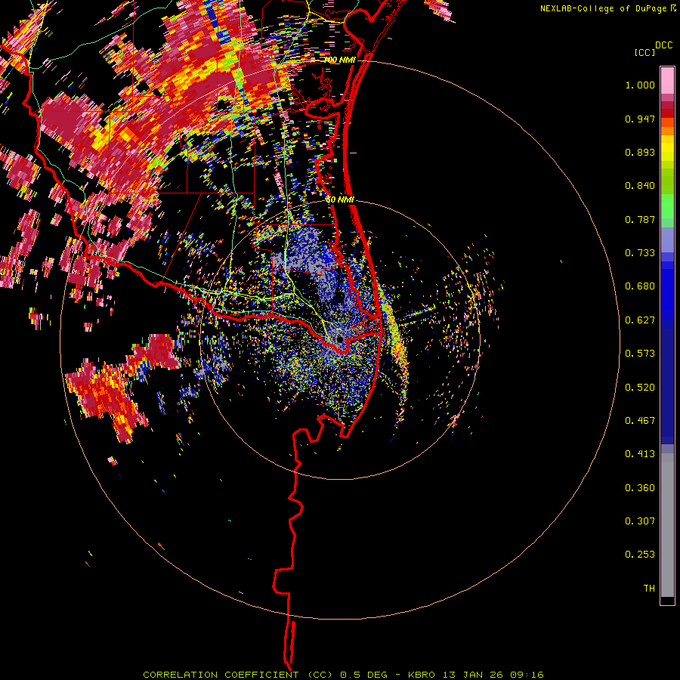Click the 0.627 scale value
680x680 pixels.
click(x=640, y=320)
